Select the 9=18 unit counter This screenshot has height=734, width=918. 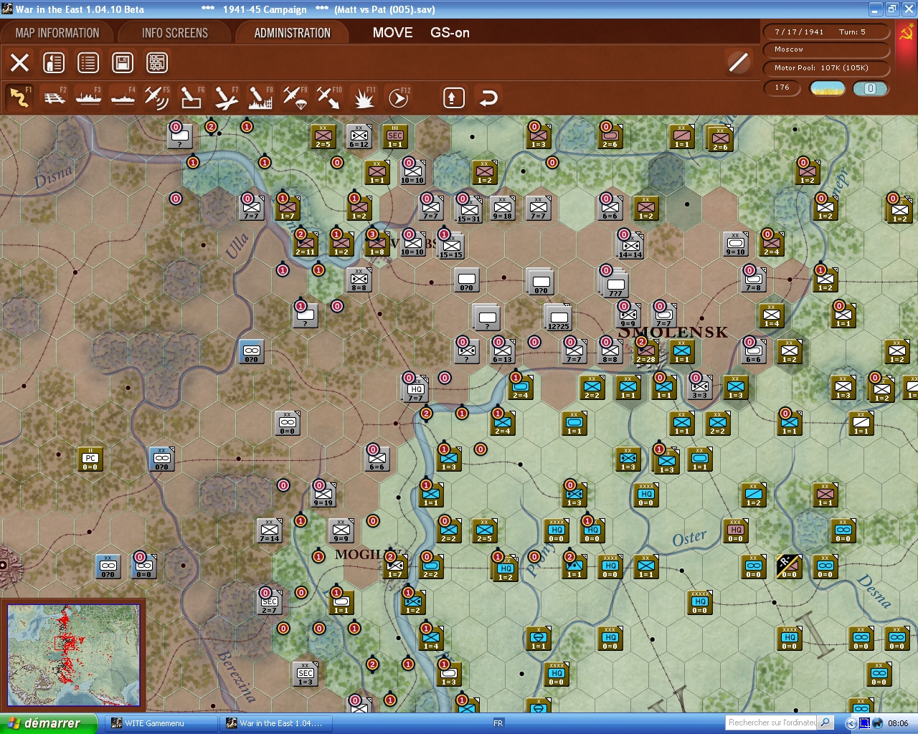coord(503,209)
